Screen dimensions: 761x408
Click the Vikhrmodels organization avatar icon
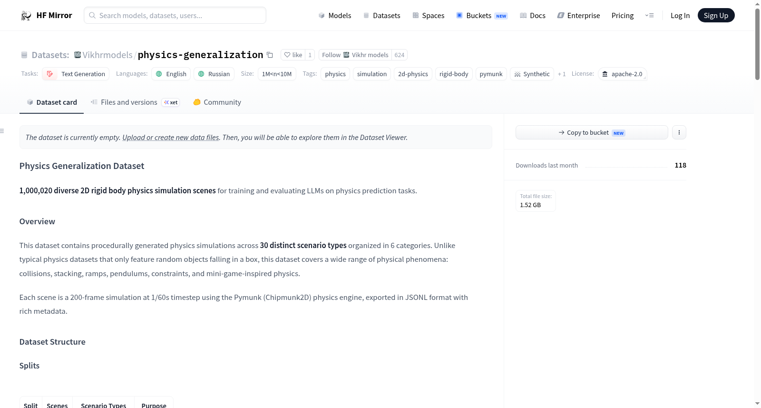tap(78, 55)
